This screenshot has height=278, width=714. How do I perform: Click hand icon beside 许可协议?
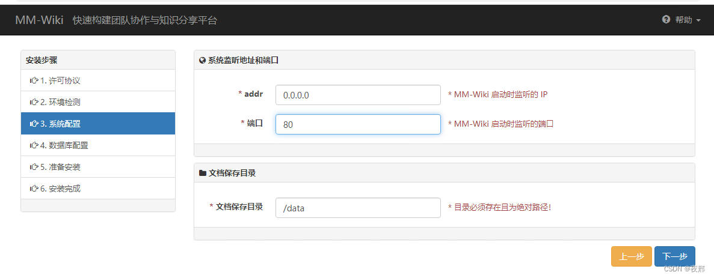coord(34,80)
